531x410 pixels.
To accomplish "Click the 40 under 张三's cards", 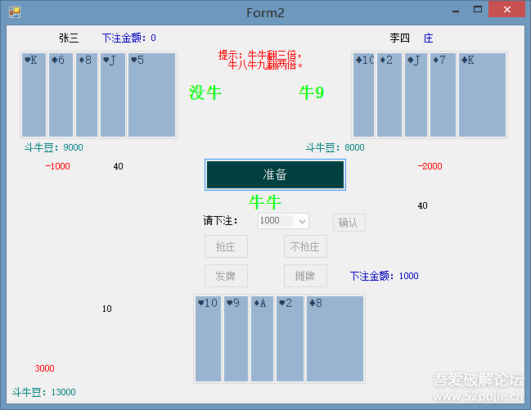I will tap(118, 166).
